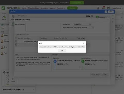Screen dimensions: 124x94
Task: Open notifications bell icon
Action: [x=103, y=8]
